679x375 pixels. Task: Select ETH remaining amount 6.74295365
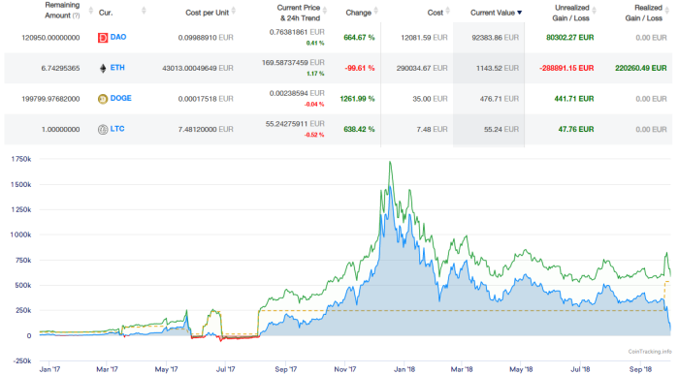pyautogui.click(x=60, y=69)
